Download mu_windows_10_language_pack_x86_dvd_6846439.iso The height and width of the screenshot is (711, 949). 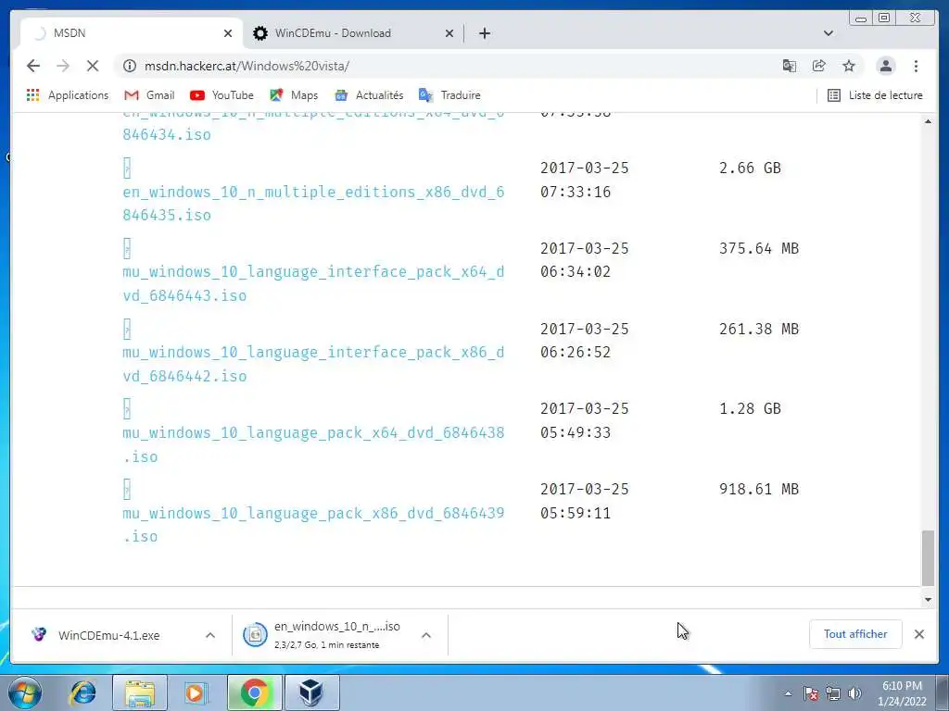point(313,525)
